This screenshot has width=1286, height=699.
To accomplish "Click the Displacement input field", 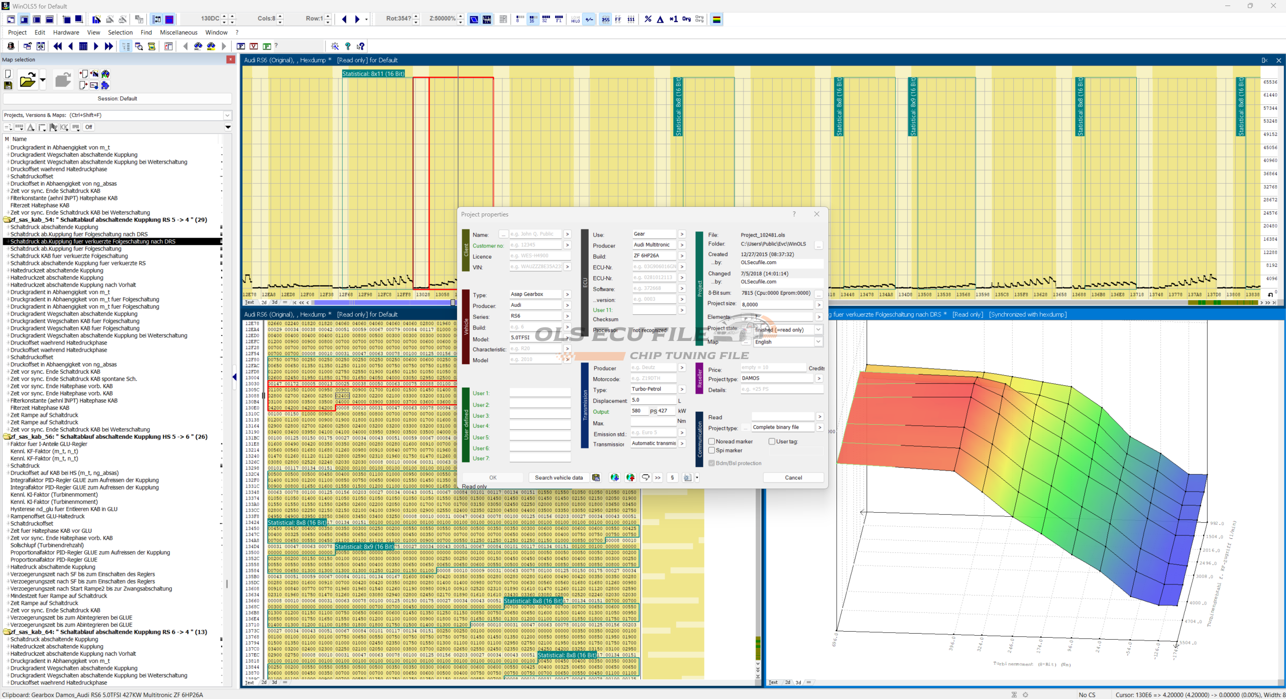I will coord(653,400).
